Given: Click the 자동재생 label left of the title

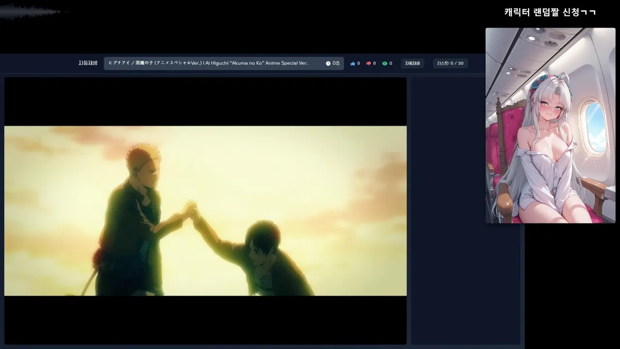Looking at the screenshot, I should click(88, 63).
